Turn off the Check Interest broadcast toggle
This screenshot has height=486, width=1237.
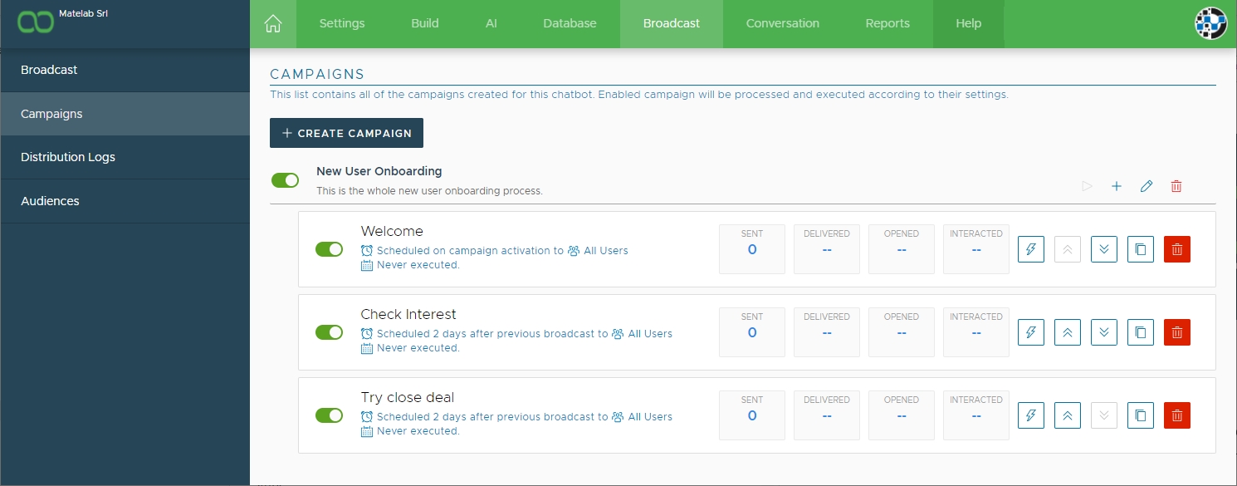(x=330, y=332)
